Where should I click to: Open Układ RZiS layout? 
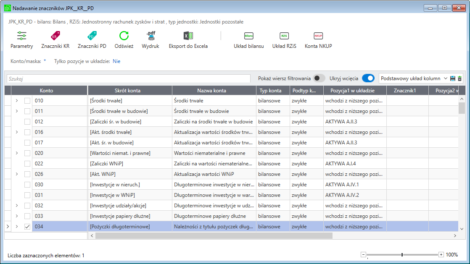click(284, 37)
